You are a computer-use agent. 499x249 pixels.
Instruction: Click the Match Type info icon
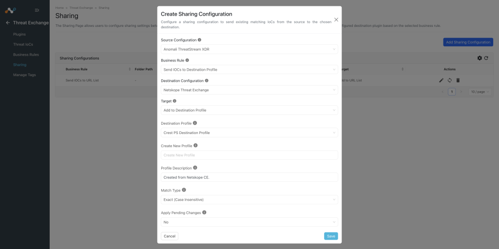coord(184,190)
